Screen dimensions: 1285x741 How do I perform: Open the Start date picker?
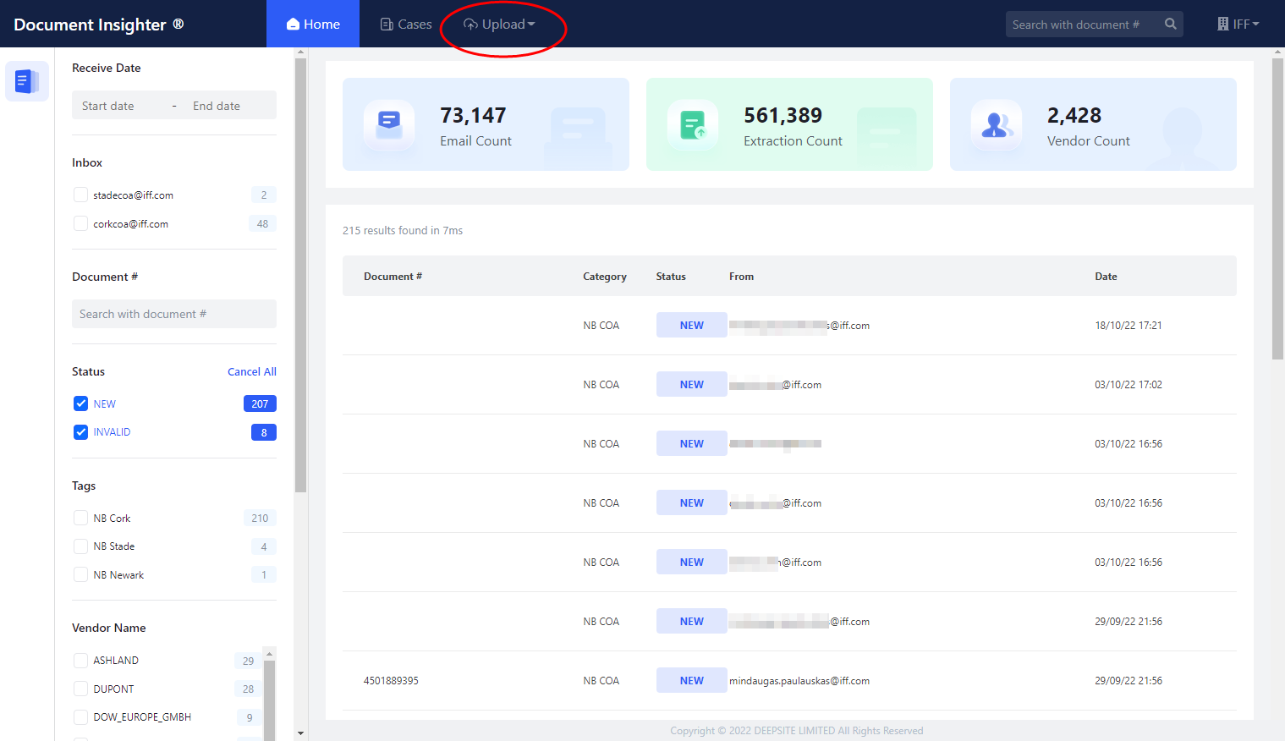108,106
